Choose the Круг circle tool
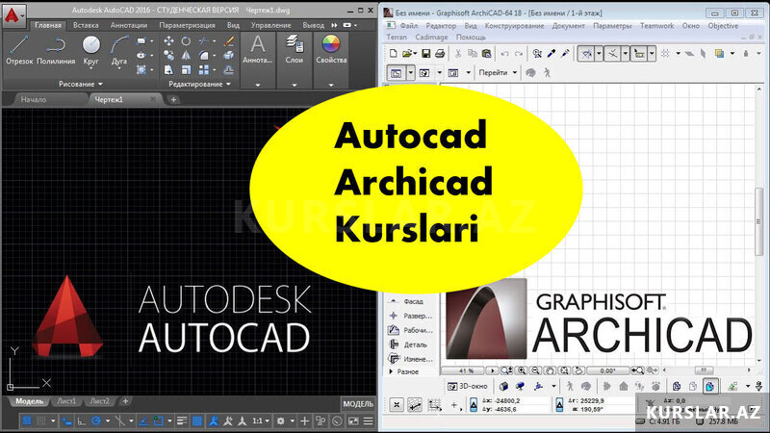The image size is (770, 433). pos(90,49)
